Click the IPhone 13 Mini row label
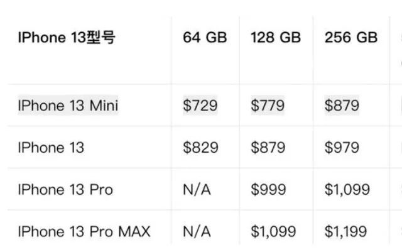 click(68, 106)
